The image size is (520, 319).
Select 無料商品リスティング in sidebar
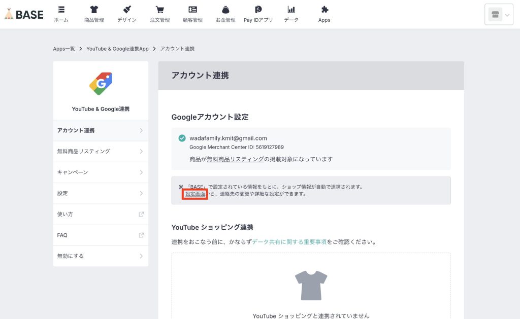(x=101, y=151)
